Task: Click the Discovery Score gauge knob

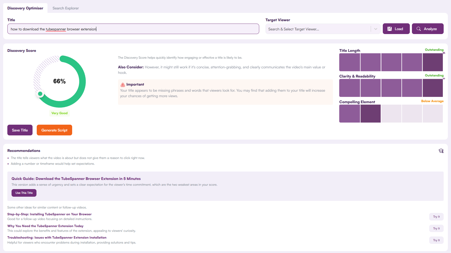Action: (40, 94)
